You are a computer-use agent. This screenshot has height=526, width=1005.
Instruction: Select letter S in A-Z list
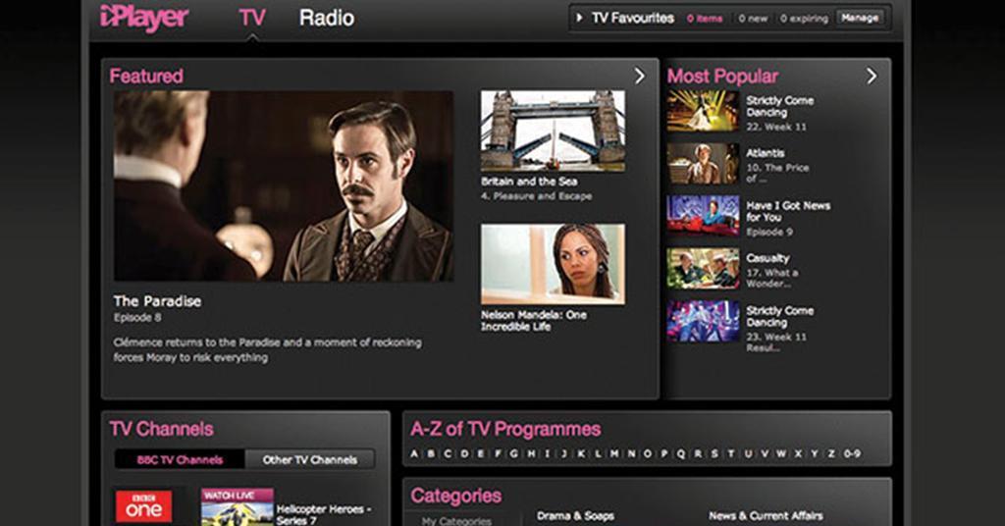(x=714, y=453)
